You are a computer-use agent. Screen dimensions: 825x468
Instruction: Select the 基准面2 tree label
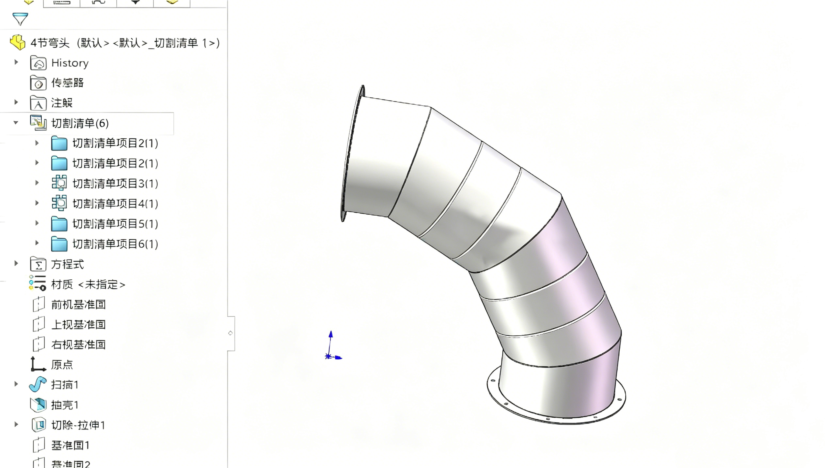71,464
